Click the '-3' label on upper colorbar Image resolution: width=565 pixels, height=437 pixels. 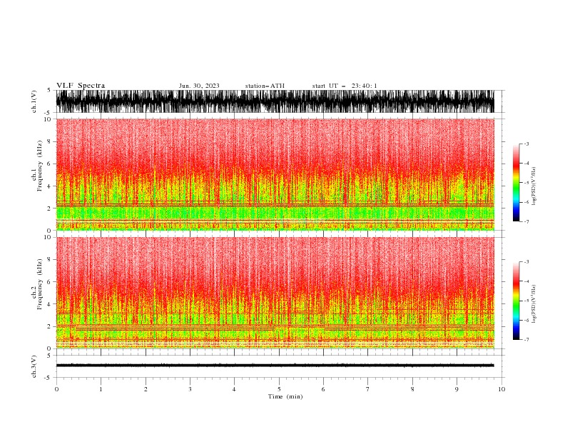tap(526, 144)
